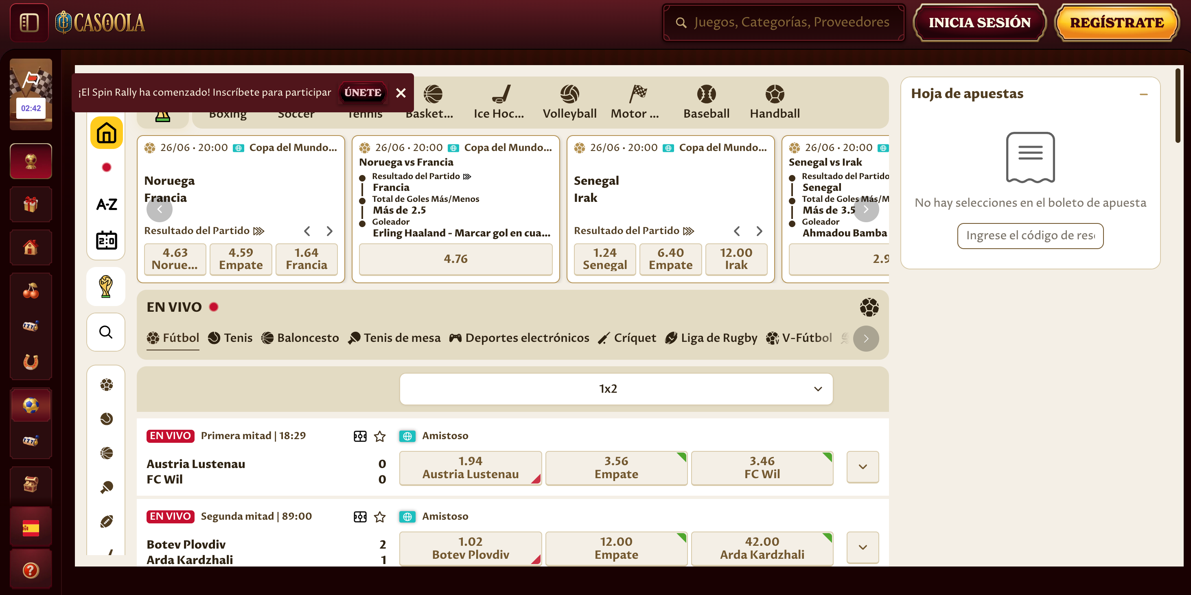
Task: Slide featured match carousel to the right
Action: point(866,210)
